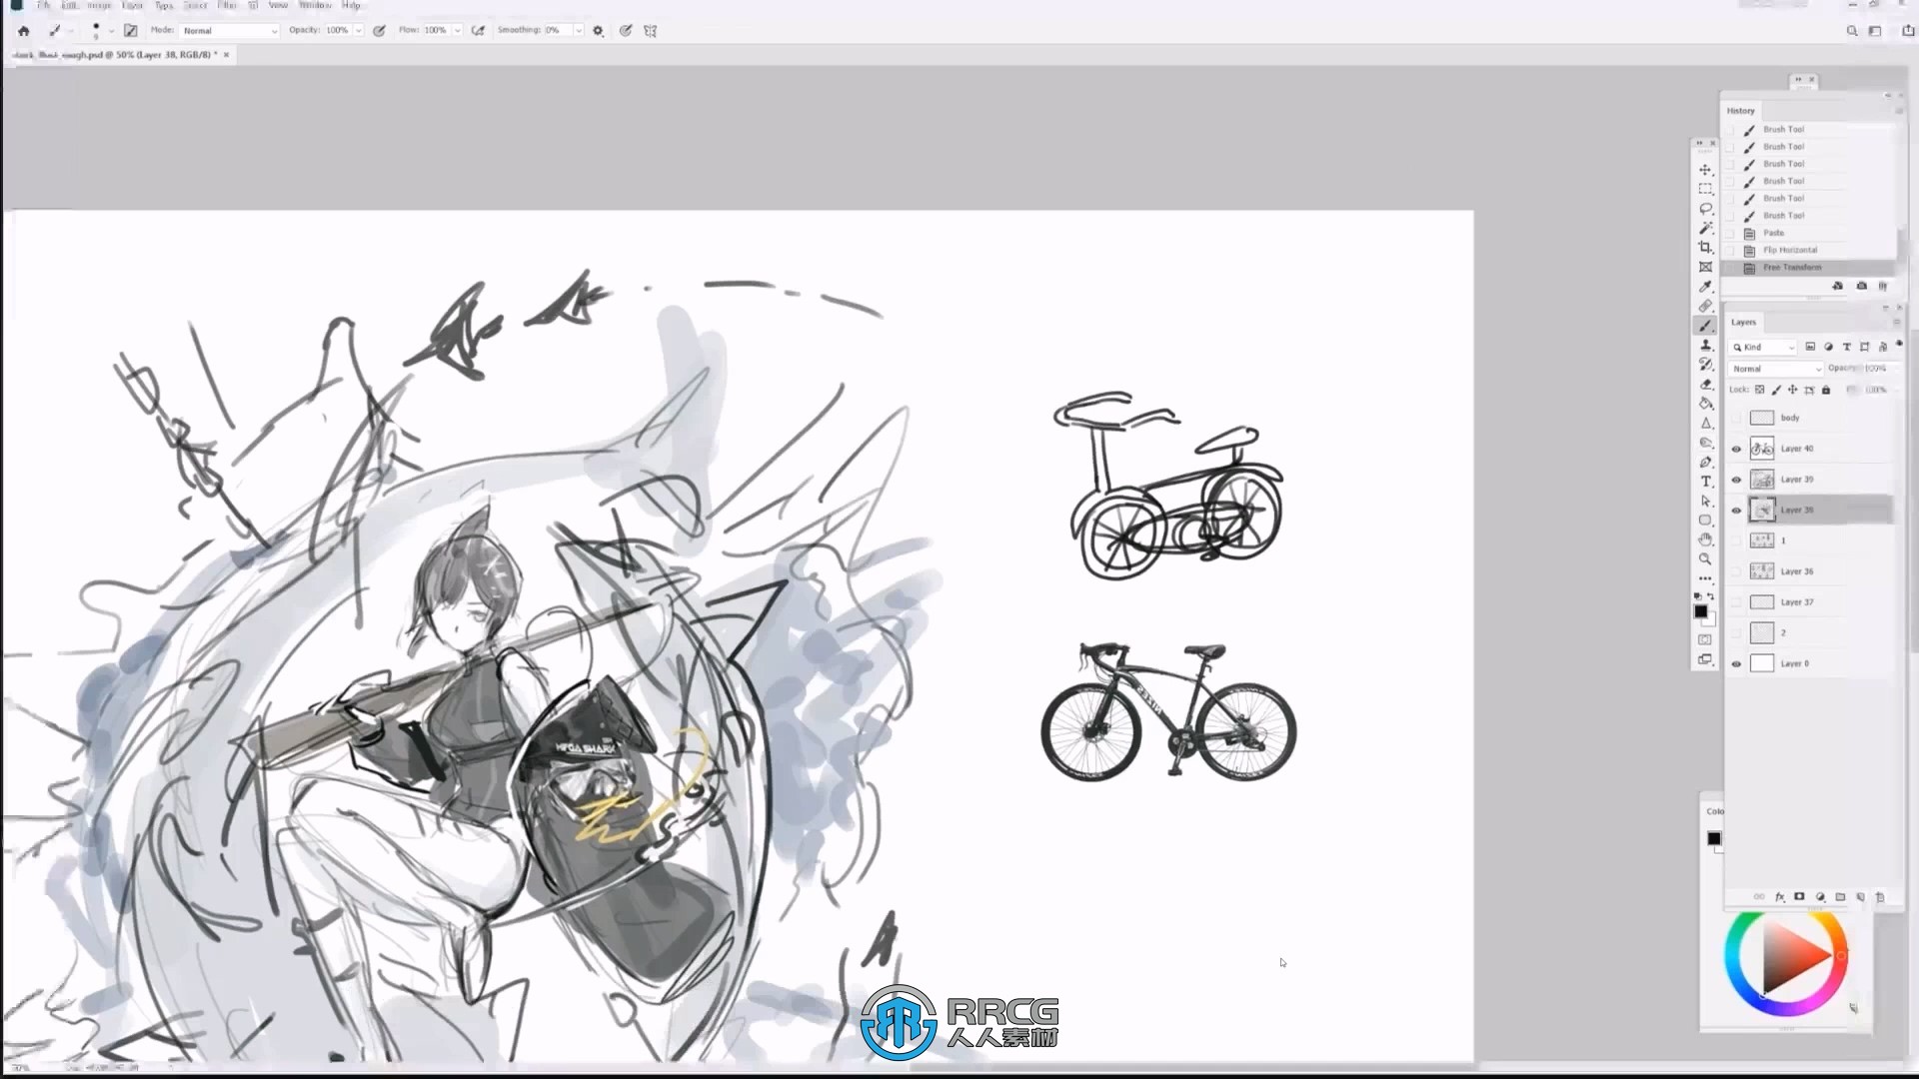Viewport: 1919px width, 1079px height.
Task: Enable airbrush build-up effects
Action: coord(478,31)
